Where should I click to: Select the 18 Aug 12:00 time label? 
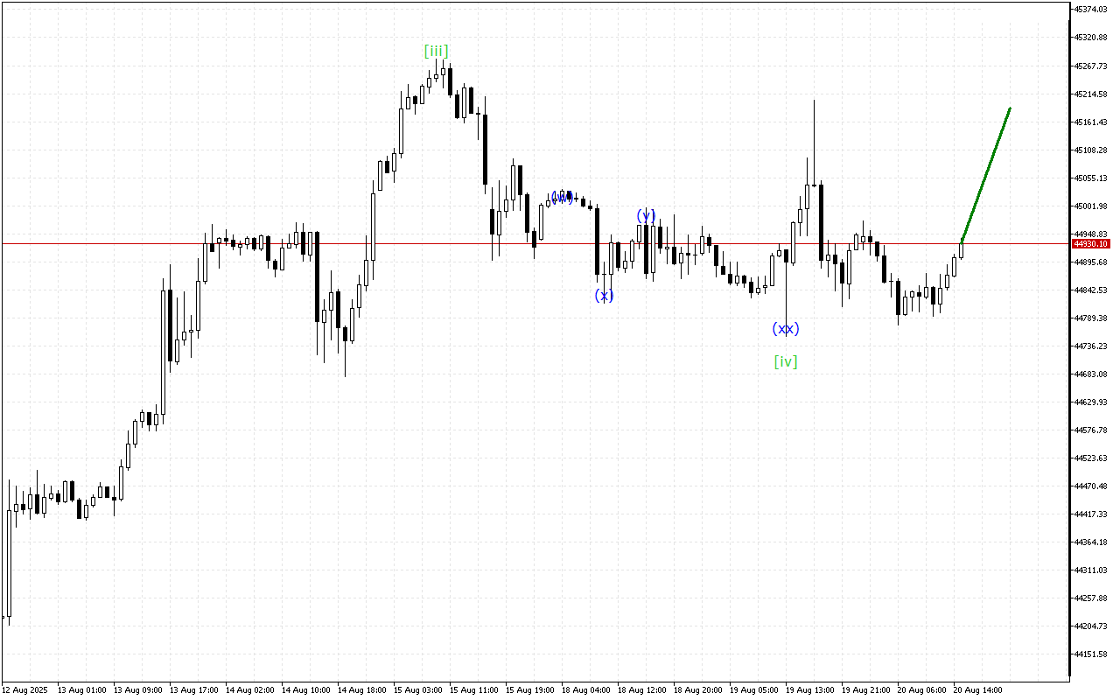tap(641, 689)
